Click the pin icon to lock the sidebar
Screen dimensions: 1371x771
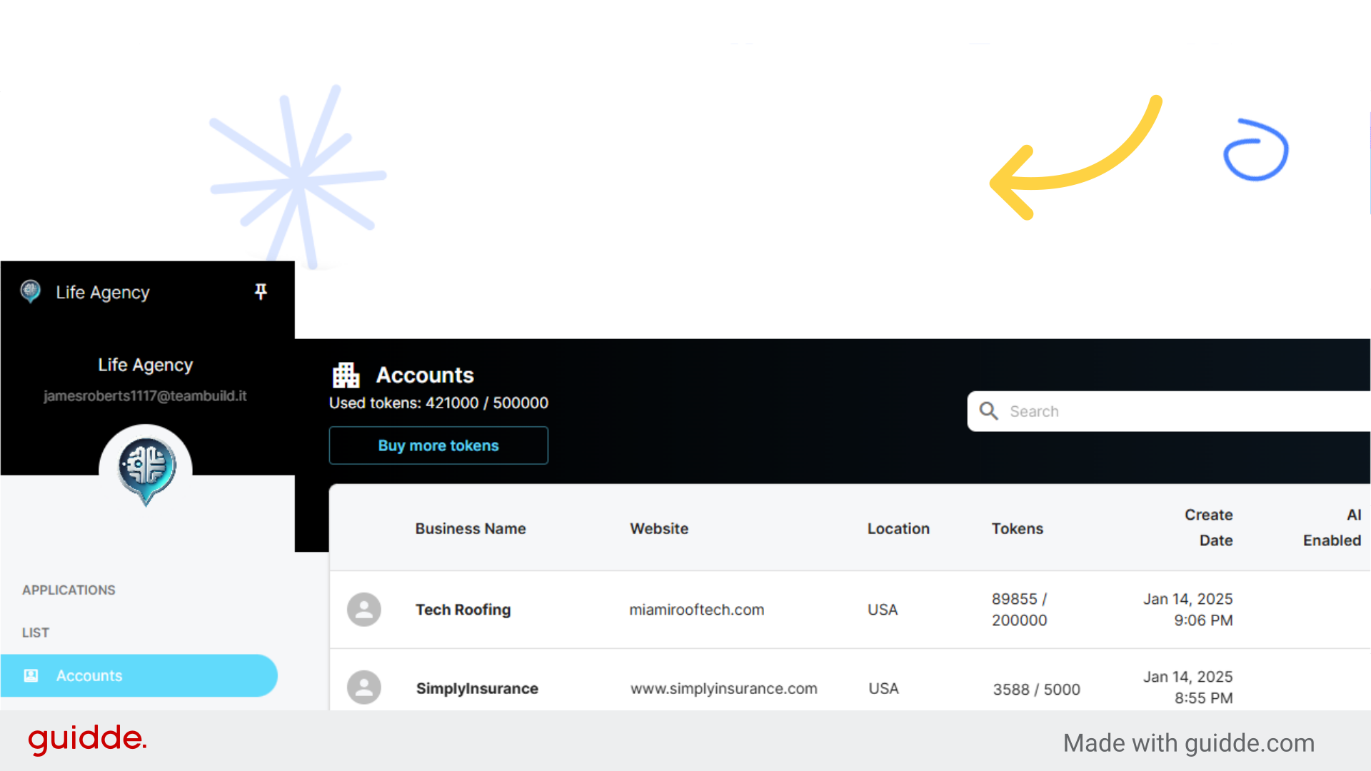point(261,291)
